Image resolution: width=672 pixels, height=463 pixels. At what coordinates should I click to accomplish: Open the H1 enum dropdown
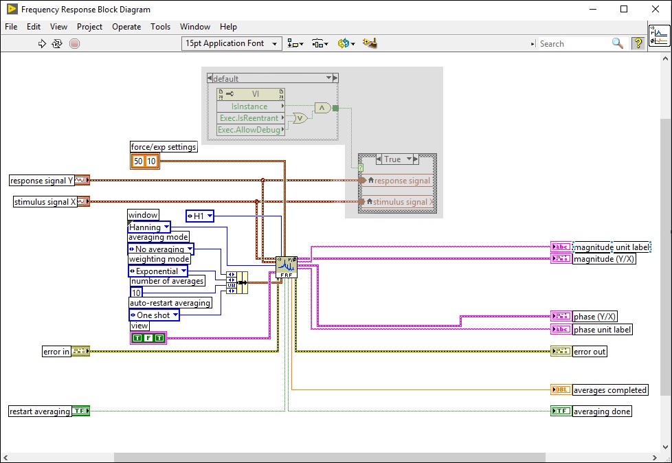(211, 216)
